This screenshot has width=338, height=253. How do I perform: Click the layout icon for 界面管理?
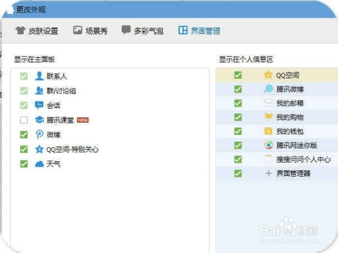(x=183, y=30)
